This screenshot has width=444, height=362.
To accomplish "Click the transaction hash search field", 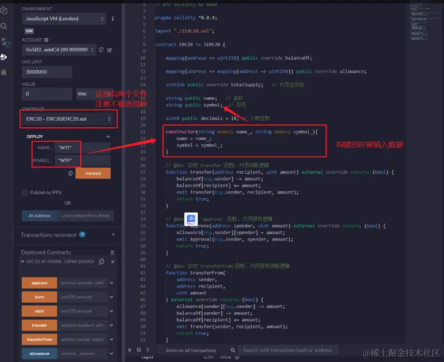I will pos(289,350).
